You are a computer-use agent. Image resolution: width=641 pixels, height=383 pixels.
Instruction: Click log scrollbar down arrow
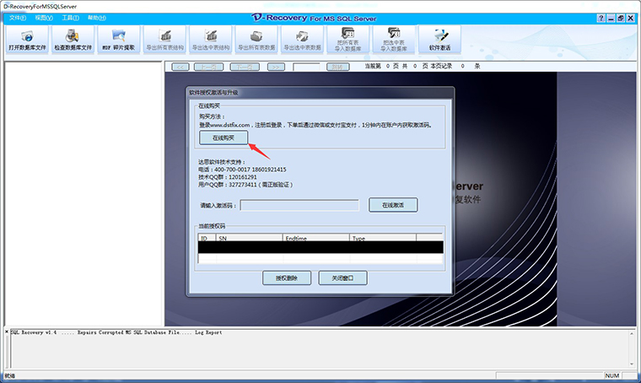(632, 364)
